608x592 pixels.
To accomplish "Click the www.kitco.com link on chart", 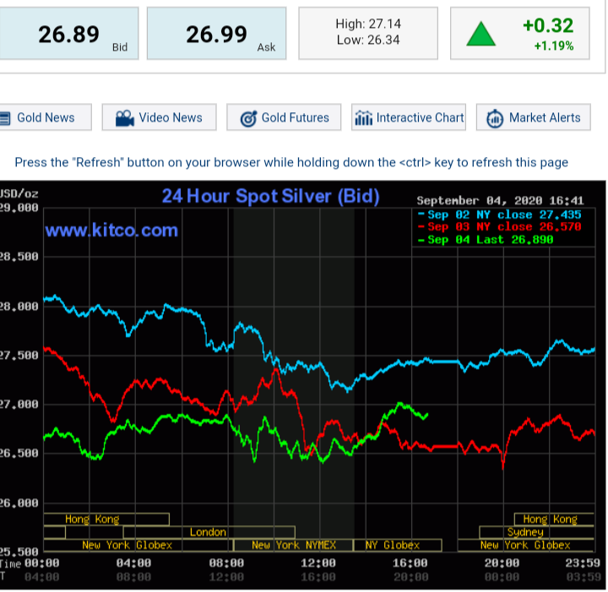I will (x=111, y=230).
